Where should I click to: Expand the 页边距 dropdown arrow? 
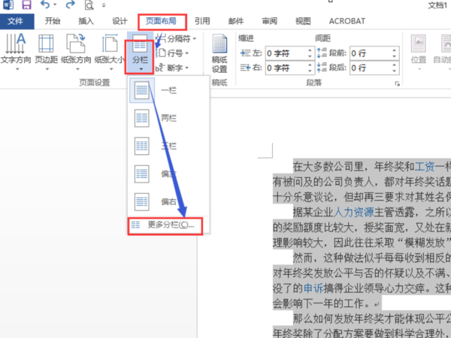click(47, 69)
